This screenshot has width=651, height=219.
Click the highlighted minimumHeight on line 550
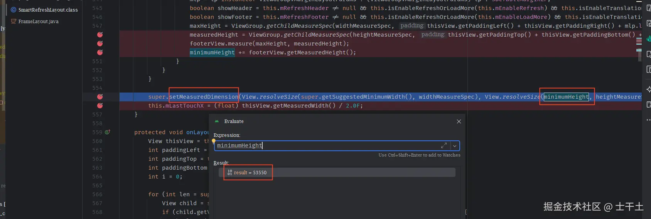(212, 52)
